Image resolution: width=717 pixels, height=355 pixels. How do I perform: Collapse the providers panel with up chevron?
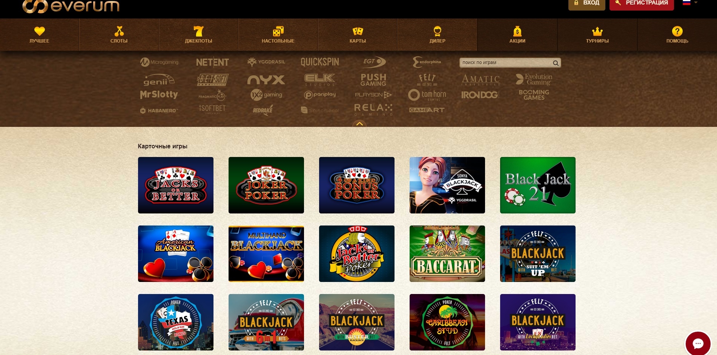click(359, 124)
